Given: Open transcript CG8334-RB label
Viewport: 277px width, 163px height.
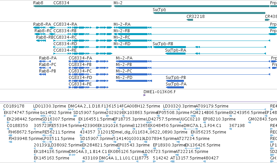Looking at the screenshot, I should (65, 31).
